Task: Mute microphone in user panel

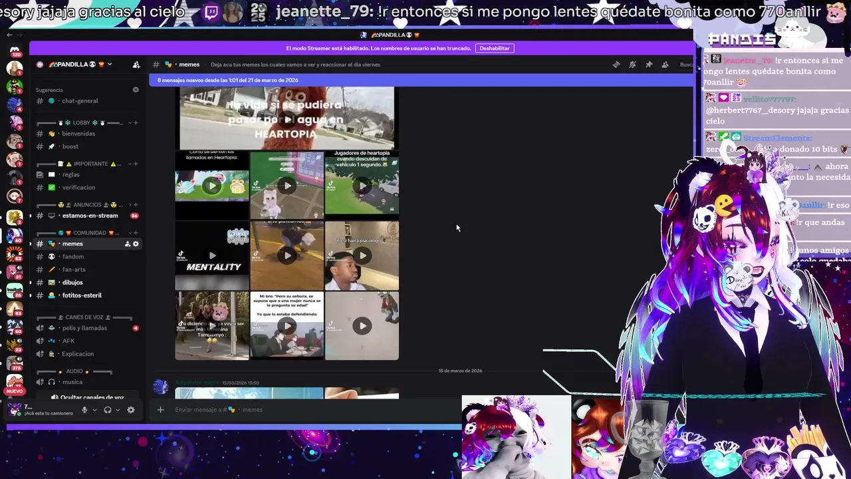Action: [84, 410]
